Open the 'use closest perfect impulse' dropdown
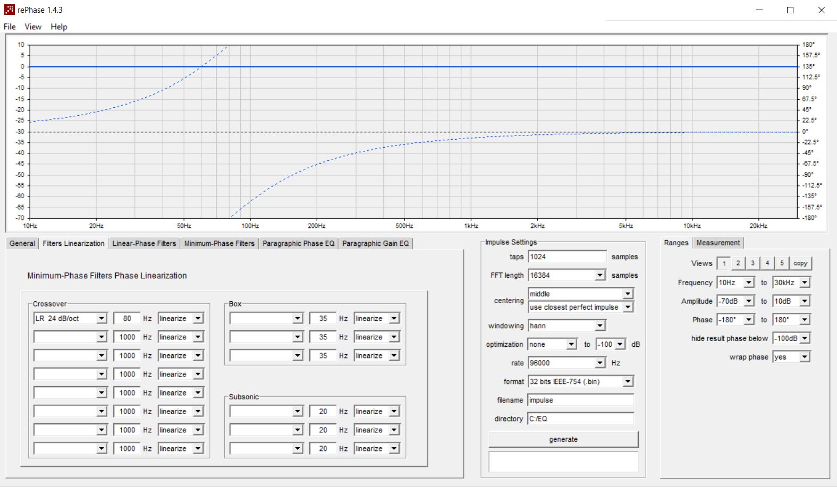The height and width of the screenshot is (487, 837). [x=581, y=307]
